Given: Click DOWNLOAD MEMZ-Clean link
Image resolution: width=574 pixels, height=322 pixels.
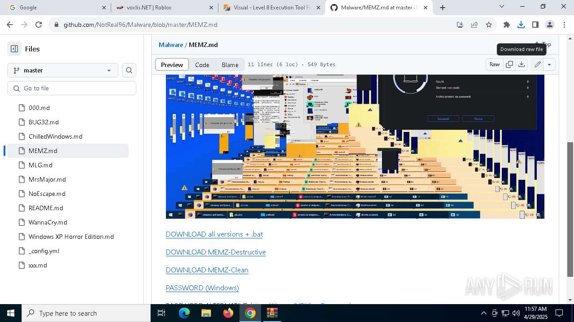Looking at the screenshot, I should tap(207, 270).
